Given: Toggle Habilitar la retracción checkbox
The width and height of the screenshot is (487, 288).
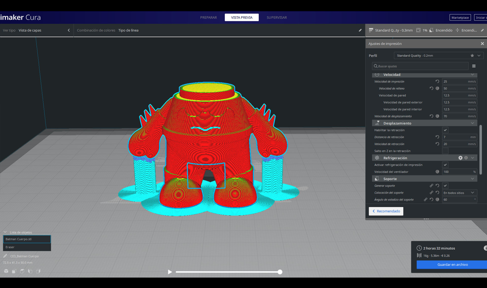Looking at the screenshot, I should point(445,130).
